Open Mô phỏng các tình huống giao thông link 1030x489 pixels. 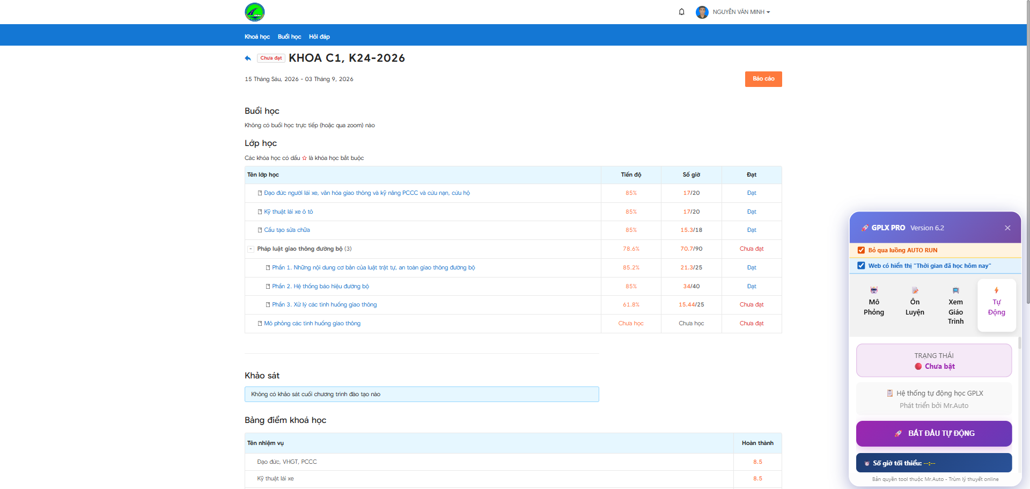(x=312, y=324)
